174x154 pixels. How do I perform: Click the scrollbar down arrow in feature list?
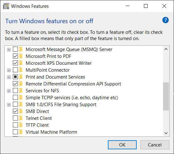coord(166,133)
